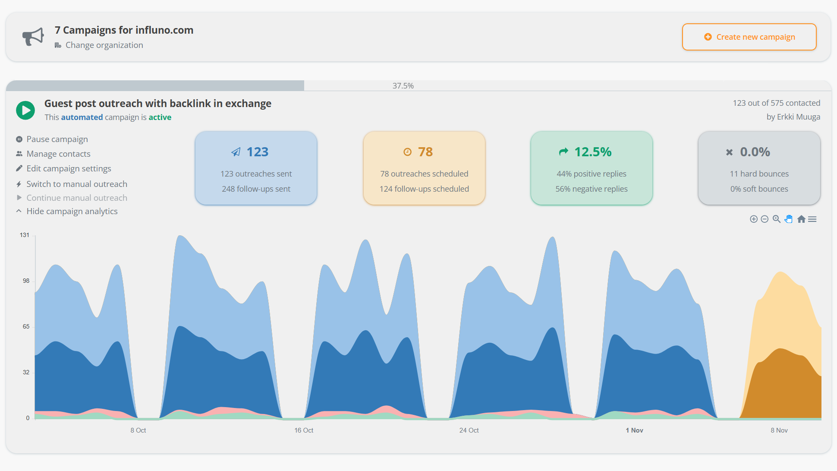The height and width of the screenshot is (471, 837).
Task: Pause the active campaign
Action: (x=57, y=139)
